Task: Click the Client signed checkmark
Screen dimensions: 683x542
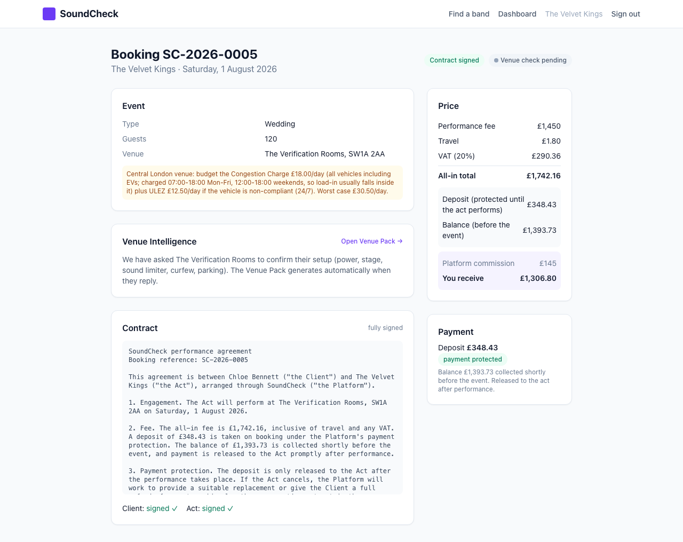Action: [174, 508]
